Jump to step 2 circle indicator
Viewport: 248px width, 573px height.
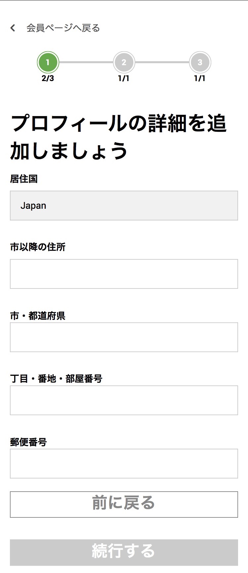pyautogui.click(x=124, y=62)
